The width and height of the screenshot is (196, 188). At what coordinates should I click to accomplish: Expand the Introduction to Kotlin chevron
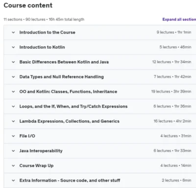tap(13, 47)
